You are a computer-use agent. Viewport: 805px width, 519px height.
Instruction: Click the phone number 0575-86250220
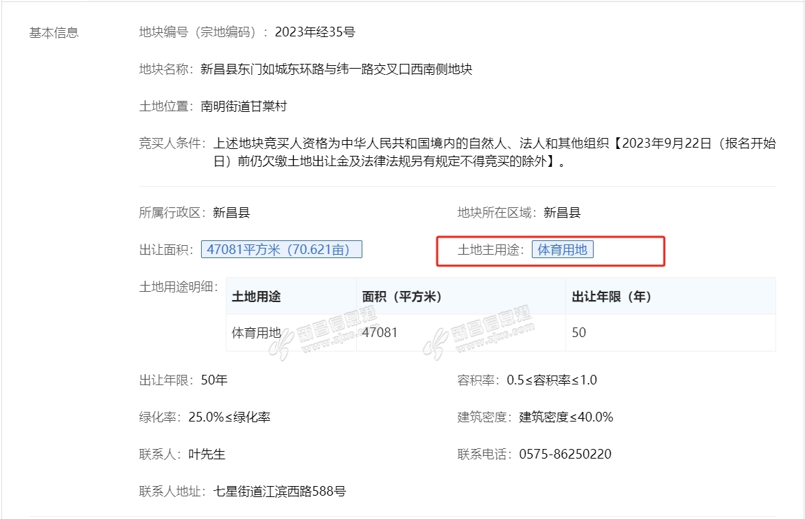(565, 454)
